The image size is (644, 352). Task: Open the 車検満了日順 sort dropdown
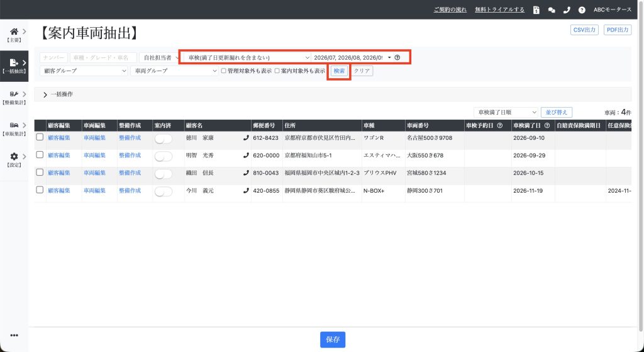506,112
